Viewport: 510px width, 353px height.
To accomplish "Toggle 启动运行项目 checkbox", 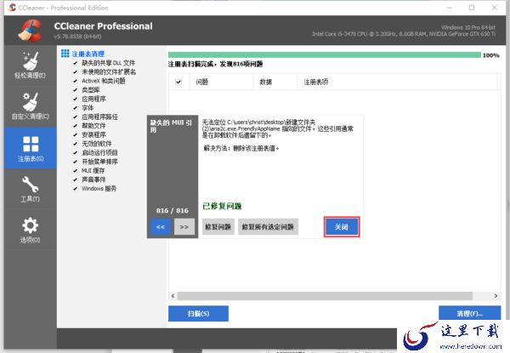I will [75, 152].
